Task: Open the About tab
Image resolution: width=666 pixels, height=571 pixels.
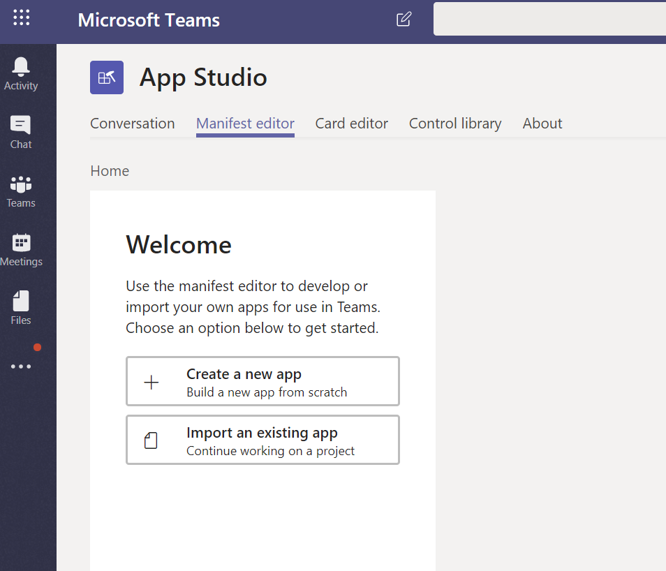Action: pos(542,124)
